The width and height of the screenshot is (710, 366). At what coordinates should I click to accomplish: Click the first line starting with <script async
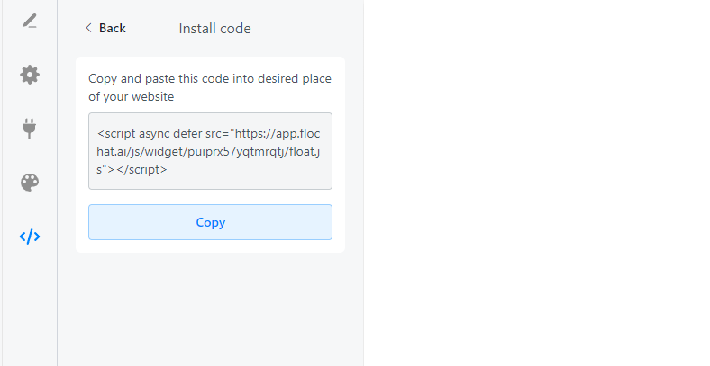(209, 134)
